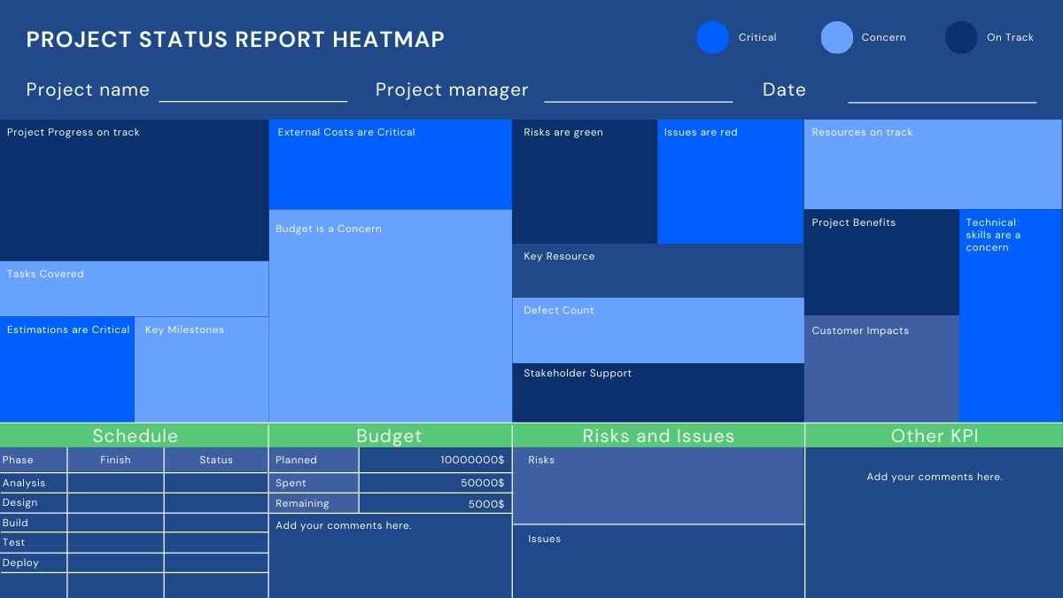The height and width of the screenshot is (598, 1063).
Task: Click the 'Finish' column header cell
Action: click(x=115, y=460)
